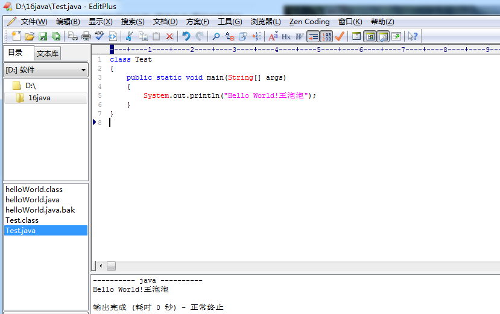
Task: Click the 'Hello World!王泡泡' output line
Action: 131,289
